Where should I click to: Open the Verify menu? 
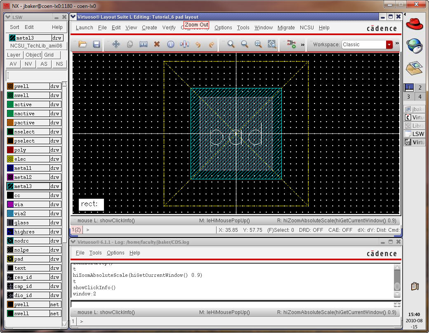[x=169, y=28]
